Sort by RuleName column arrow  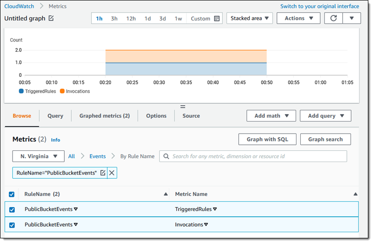[x=166, y=194]
